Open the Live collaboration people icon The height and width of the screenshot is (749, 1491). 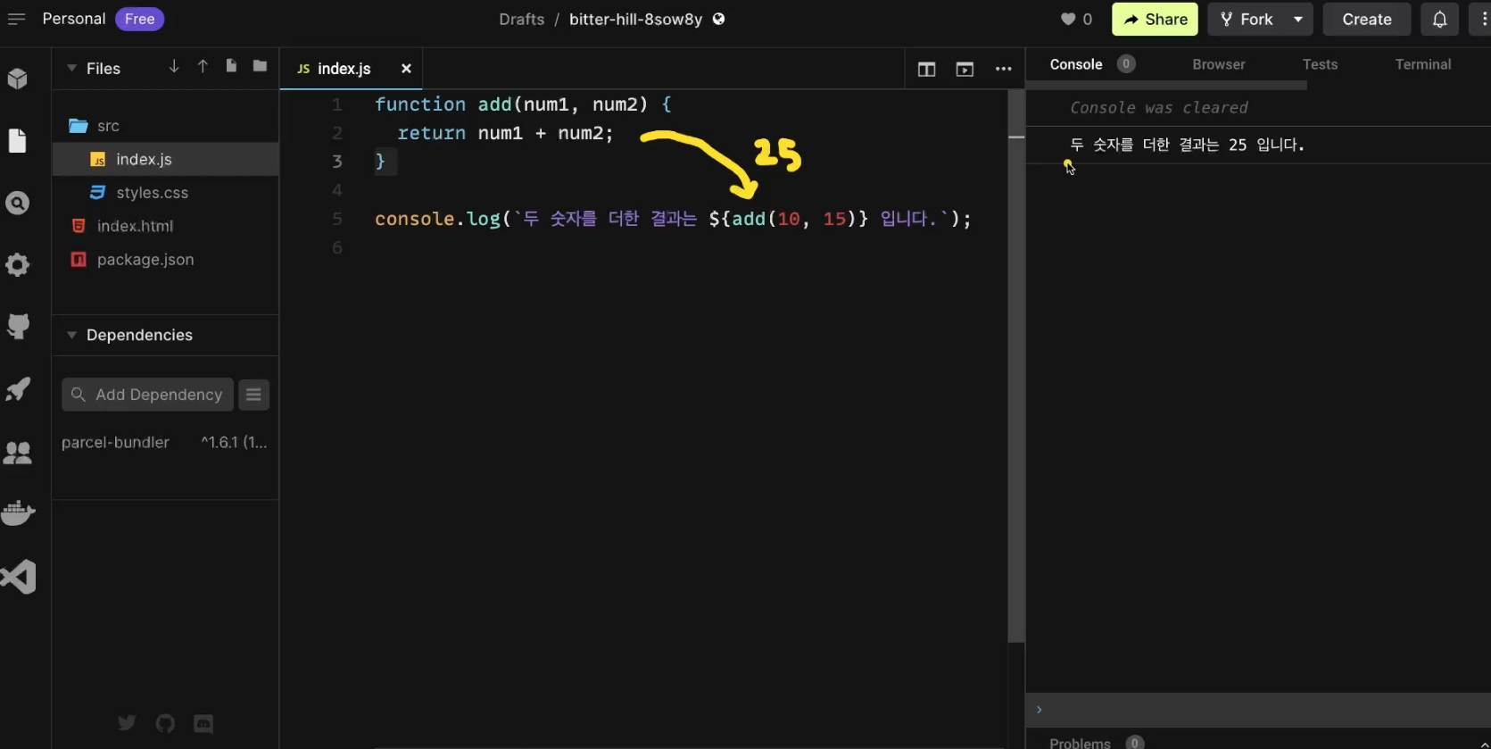pos(18,452)
